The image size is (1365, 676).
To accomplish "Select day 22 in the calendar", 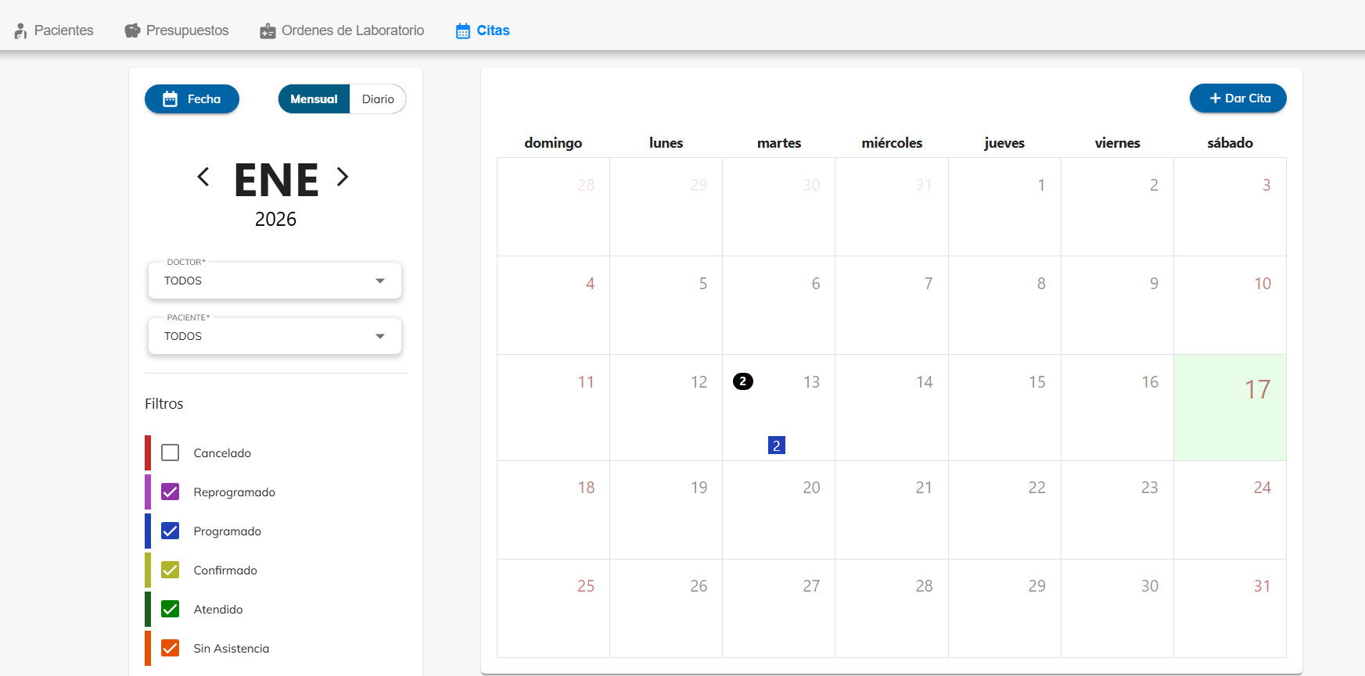I will tap(1004, 510).
